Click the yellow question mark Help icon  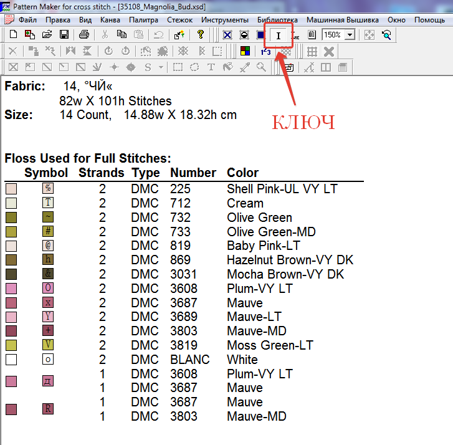pos(200,35)
